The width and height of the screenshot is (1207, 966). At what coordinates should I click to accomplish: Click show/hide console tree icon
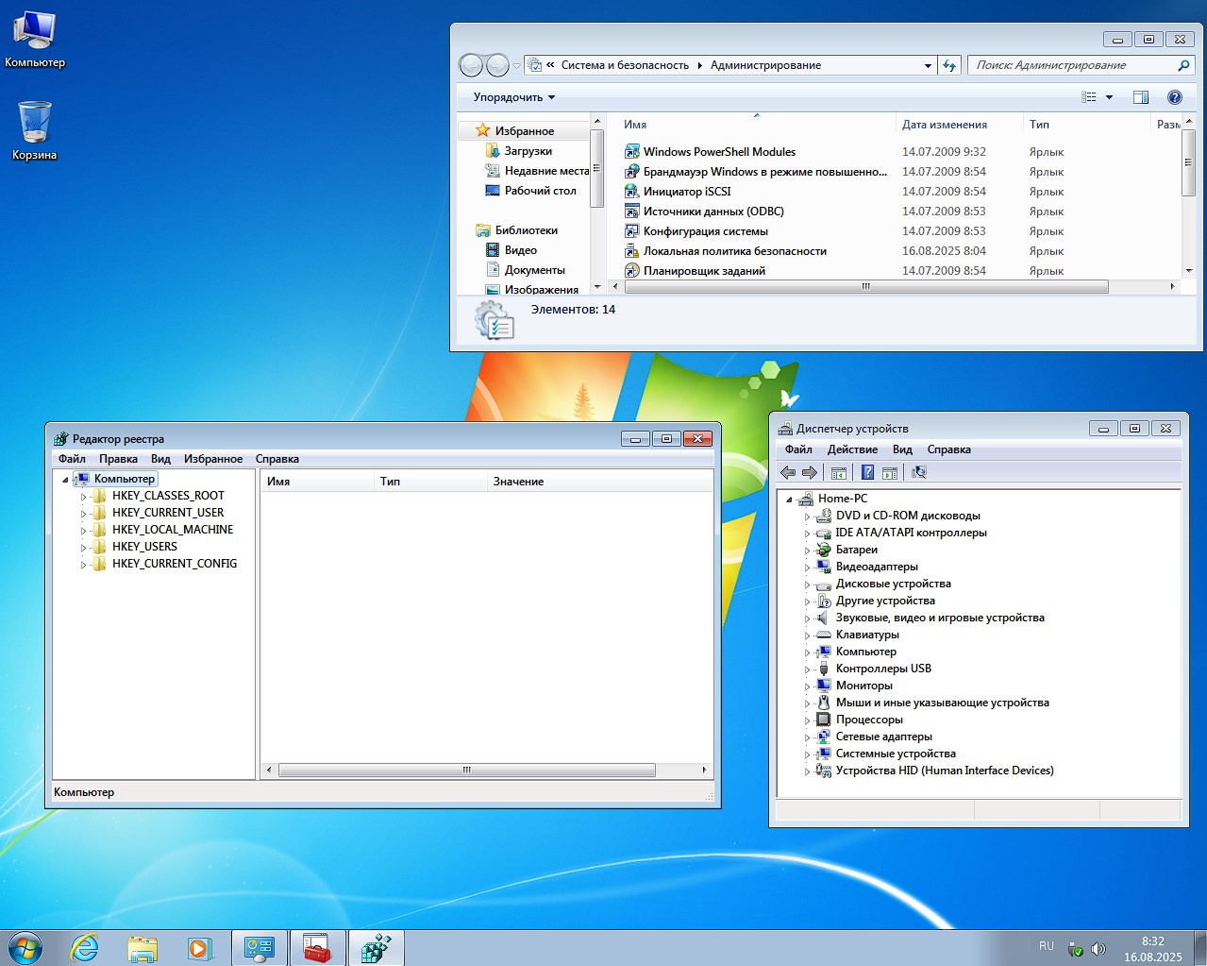(839, 473)
